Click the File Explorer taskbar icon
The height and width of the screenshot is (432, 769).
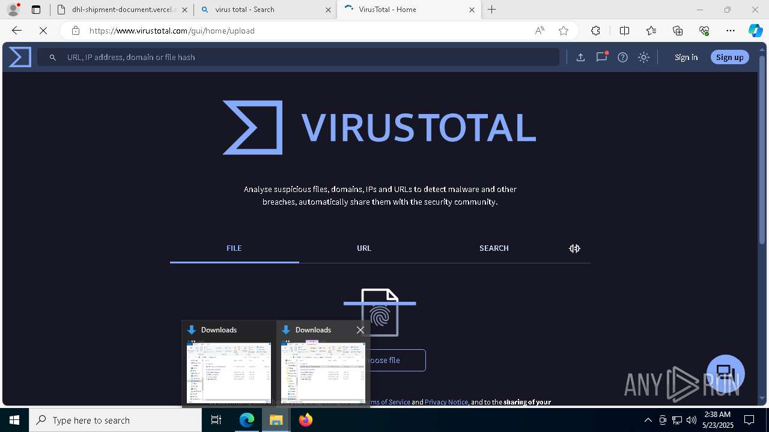coord(276,420)
